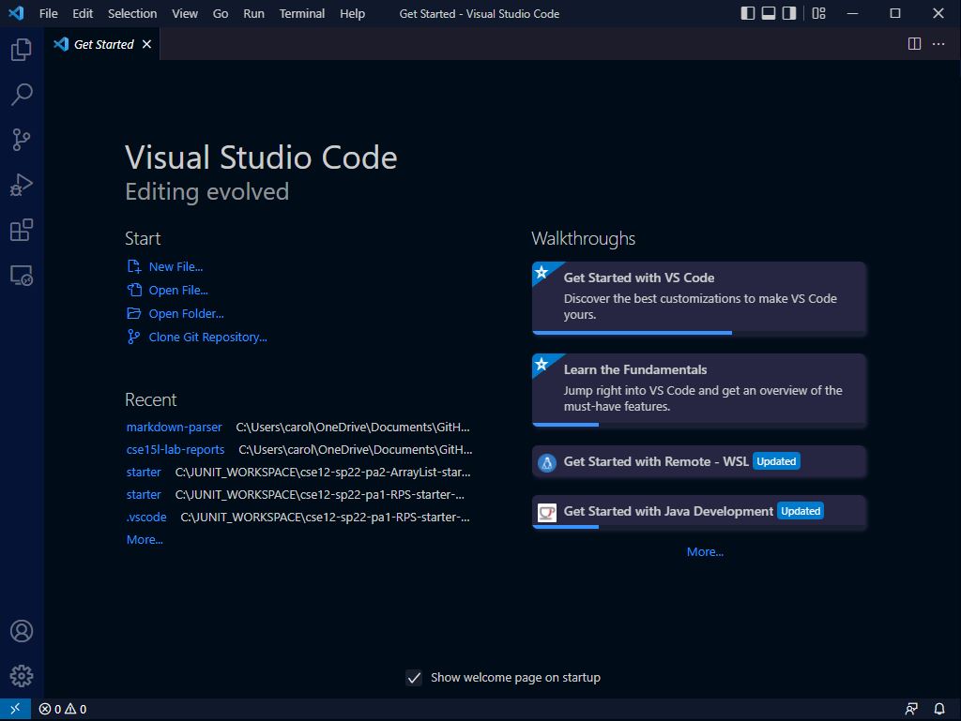The width and height of the screenshot is (961, 721).
Task: Open the remote connection indicator in the status bar
Action: tap(14, 709)
